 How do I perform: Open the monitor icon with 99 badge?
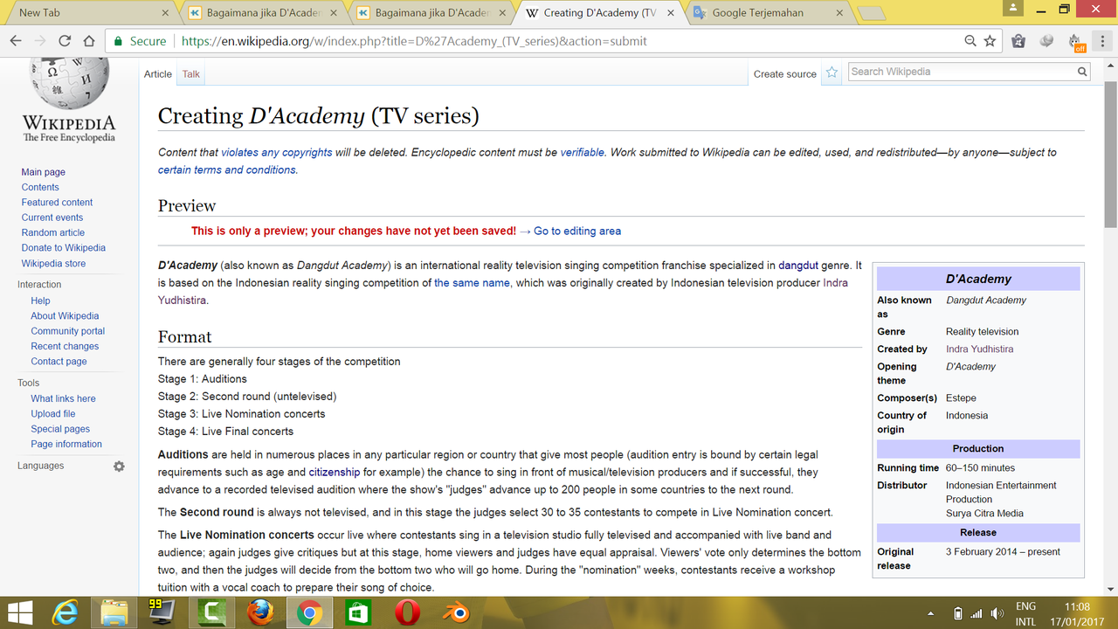[x=162, y=612]
